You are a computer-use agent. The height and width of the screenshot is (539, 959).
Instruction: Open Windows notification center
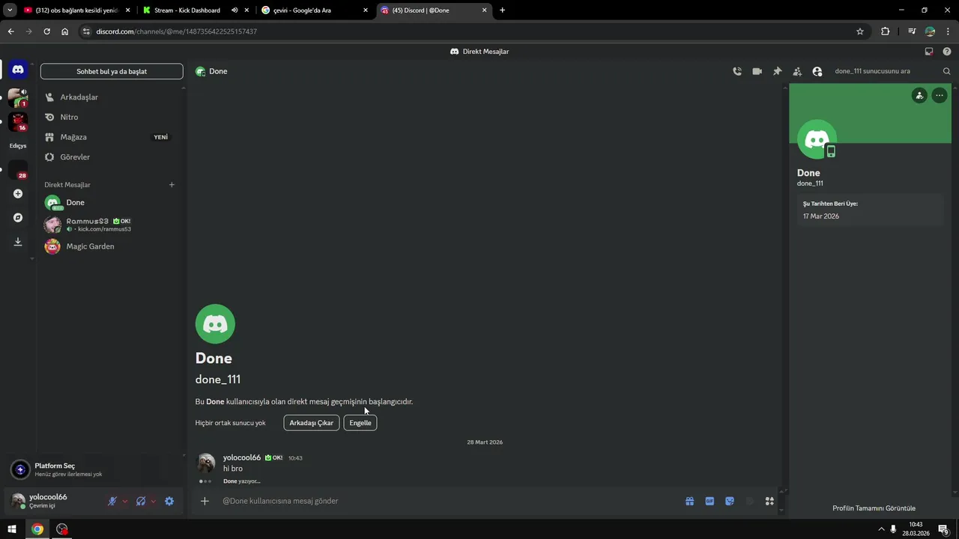tap(943, 529)
